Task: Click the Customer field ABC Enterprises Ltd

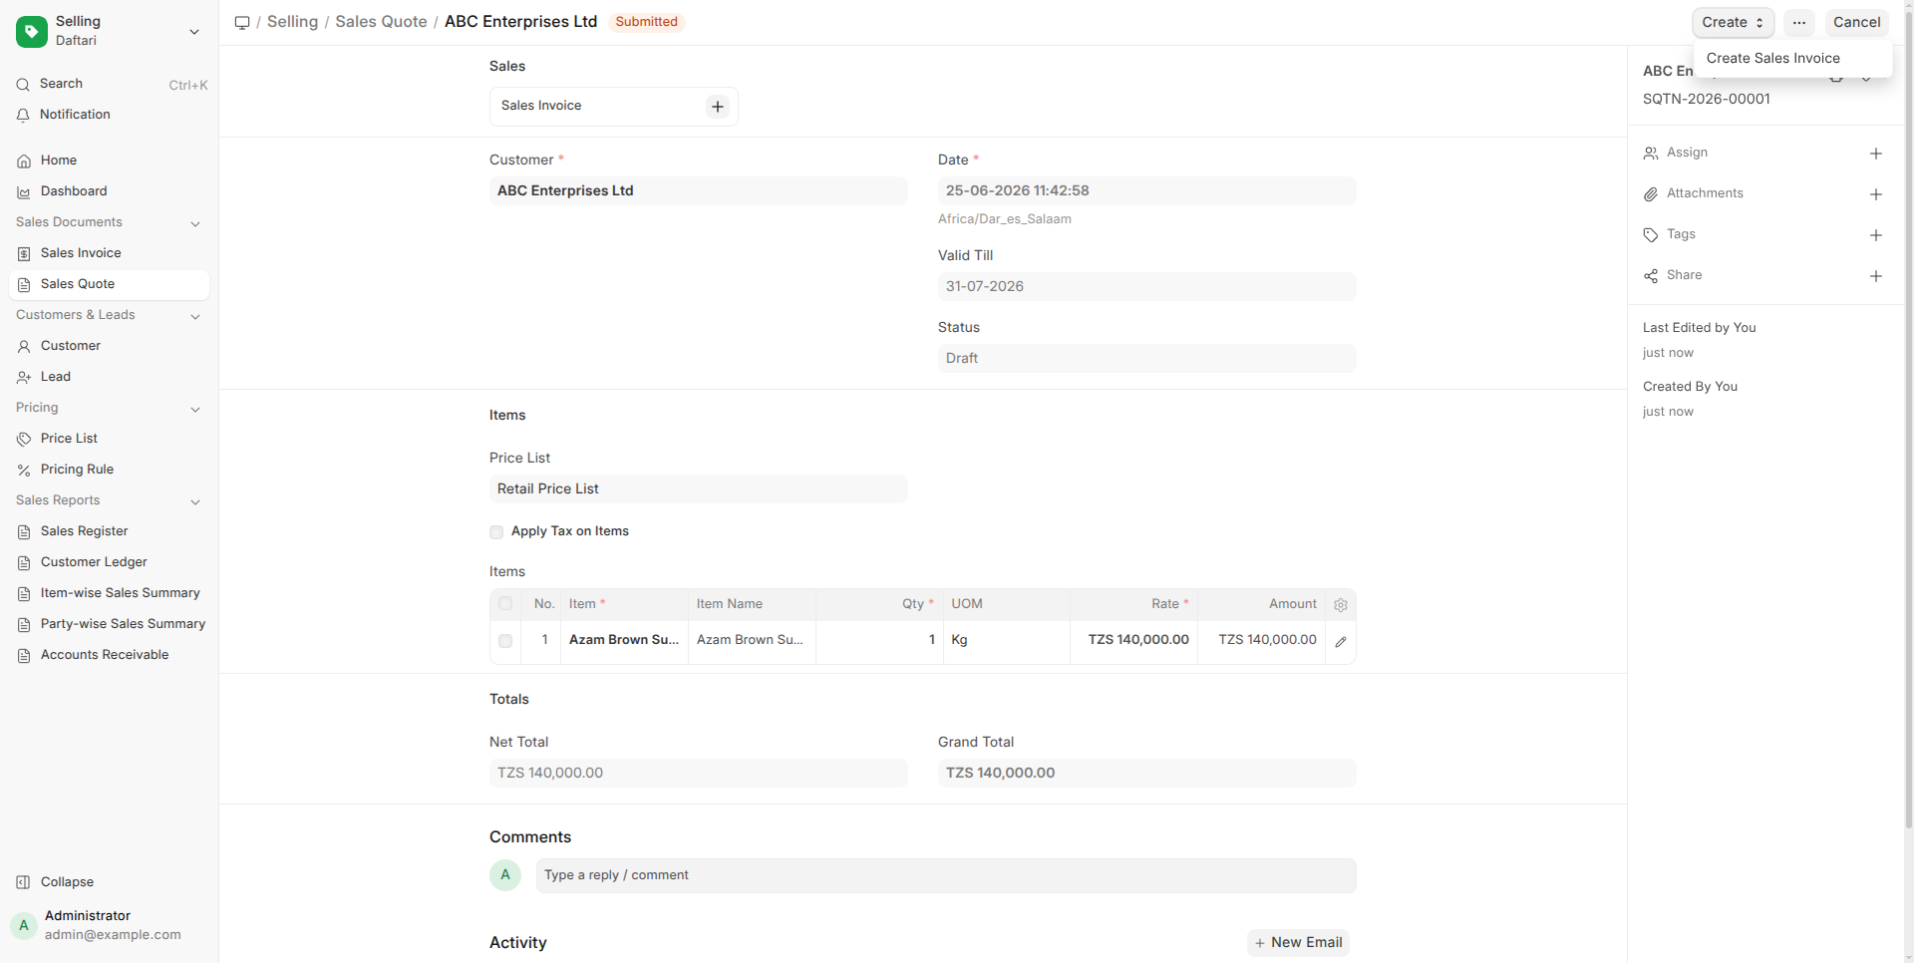Action: click(x=698, y=191)
